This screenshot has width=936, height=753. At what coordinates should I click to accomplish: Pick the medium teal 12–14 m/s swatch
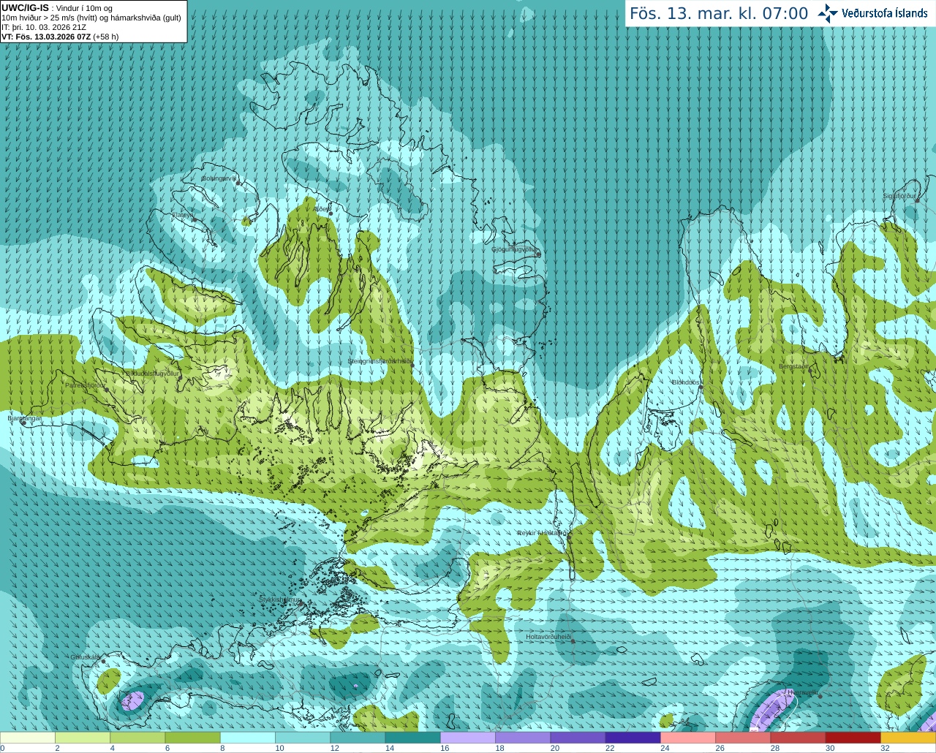(x=358, y=738)
